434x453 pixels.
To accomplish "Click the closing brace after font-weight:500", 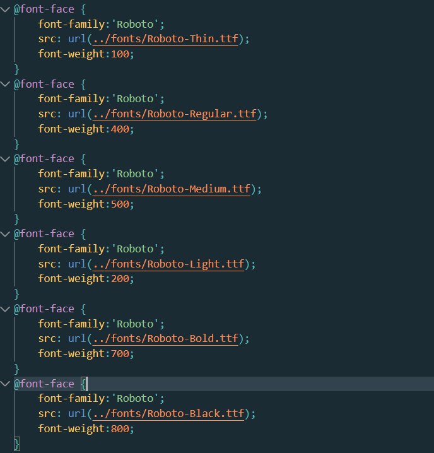I will tap(17, 219).
